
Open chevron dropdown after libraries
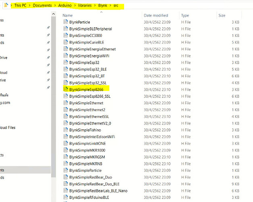click(95, 6)
